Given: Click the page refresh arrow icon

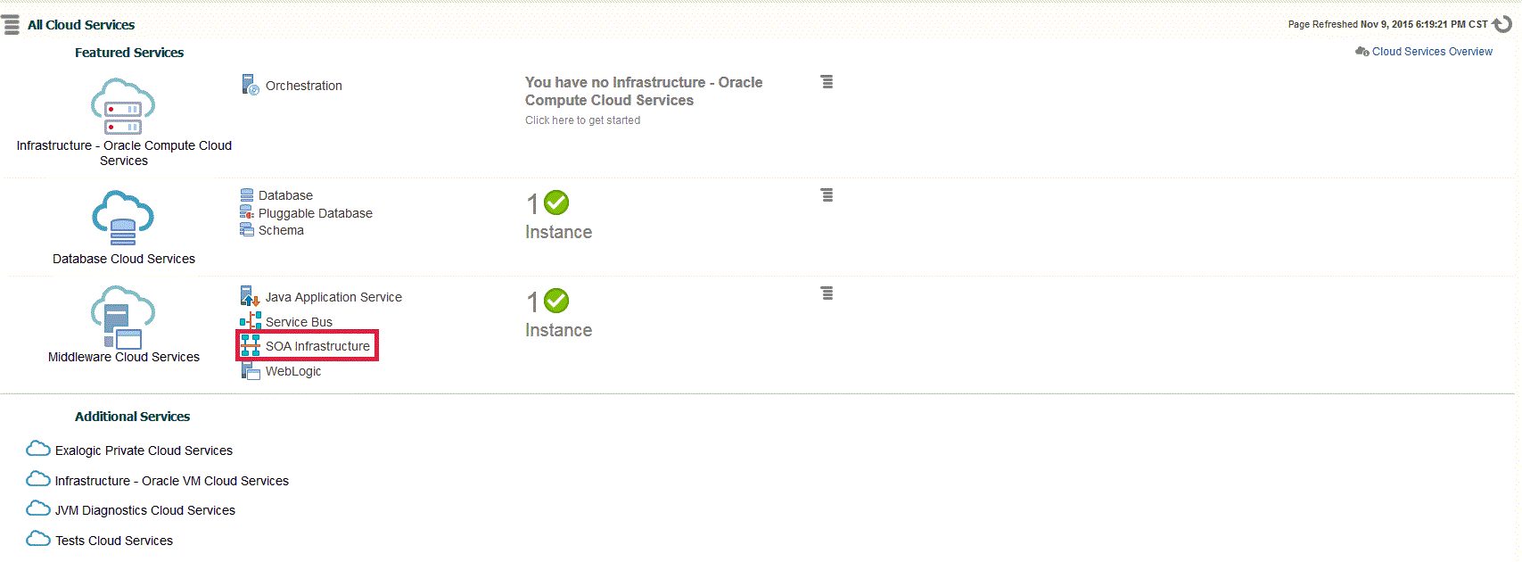Looking at the screenshot, I should coord(1502,24).
